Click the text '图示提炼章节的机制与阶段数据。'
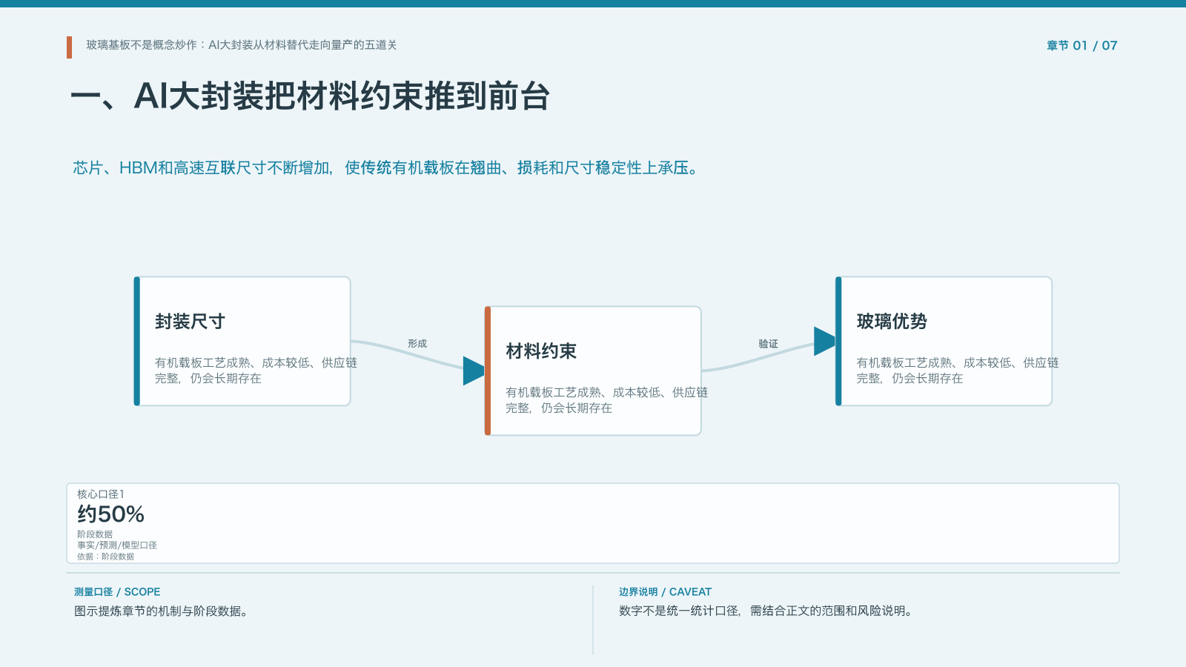Screen dimensions: 1186x667 point(161,611)
